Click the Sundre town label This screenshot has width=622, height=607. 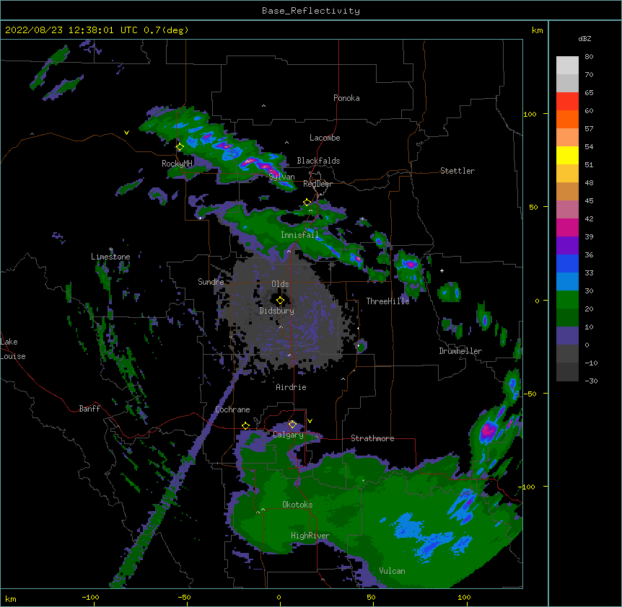click(x=211, y=282)
